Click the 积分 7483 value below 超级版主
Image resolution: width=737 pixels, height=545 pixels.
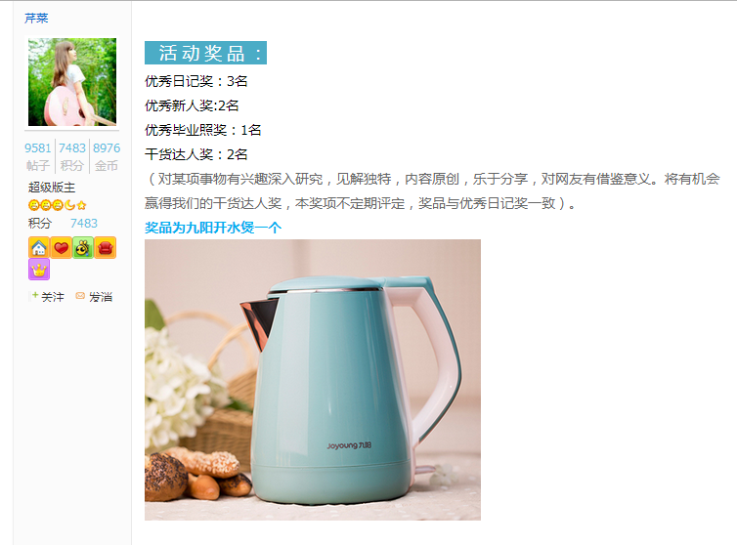pyautogui.click(x=84, y=223)
